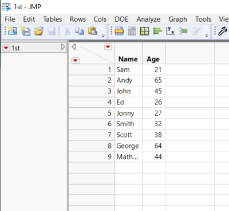Launch Distribution platform icon
This screenshot has height=211, width=229.
157,31
